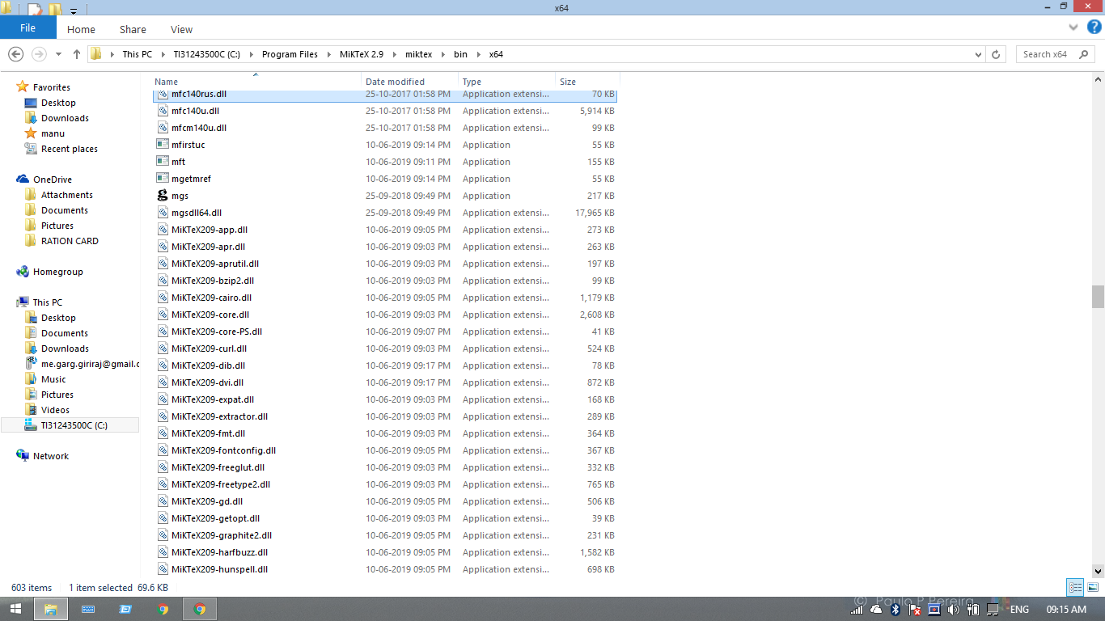
Task: Go up one level to bin folder
Action: 77,54
